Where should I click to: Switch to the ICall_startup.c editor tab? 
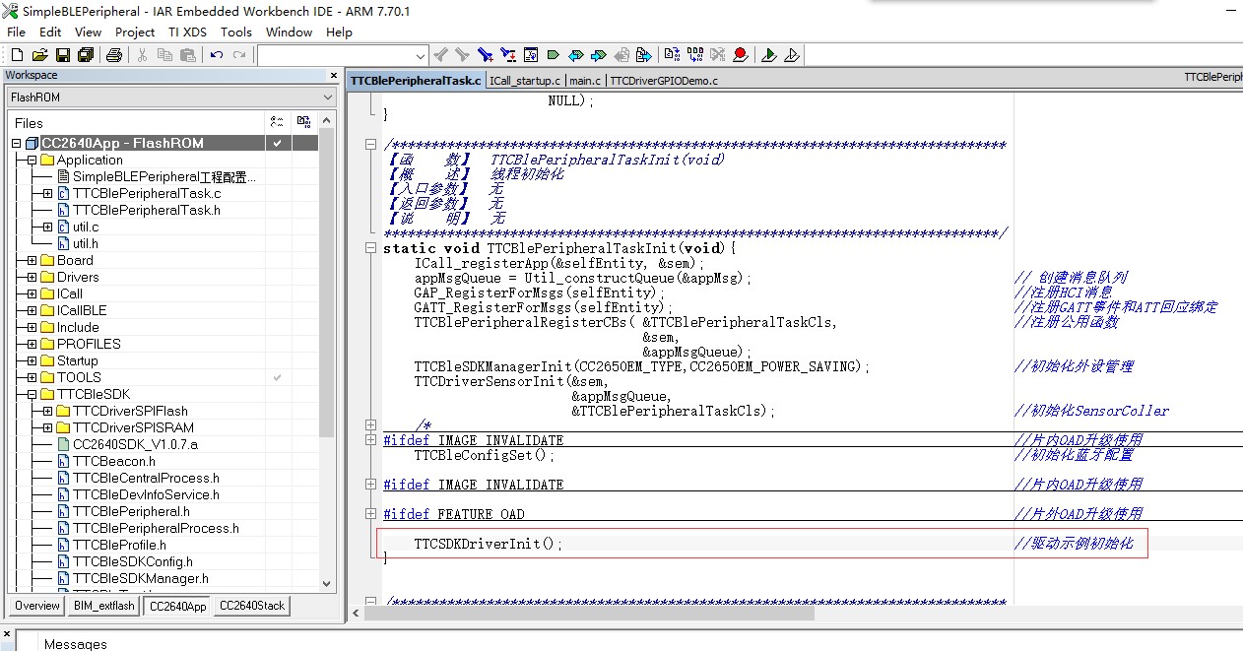[525, 81]
